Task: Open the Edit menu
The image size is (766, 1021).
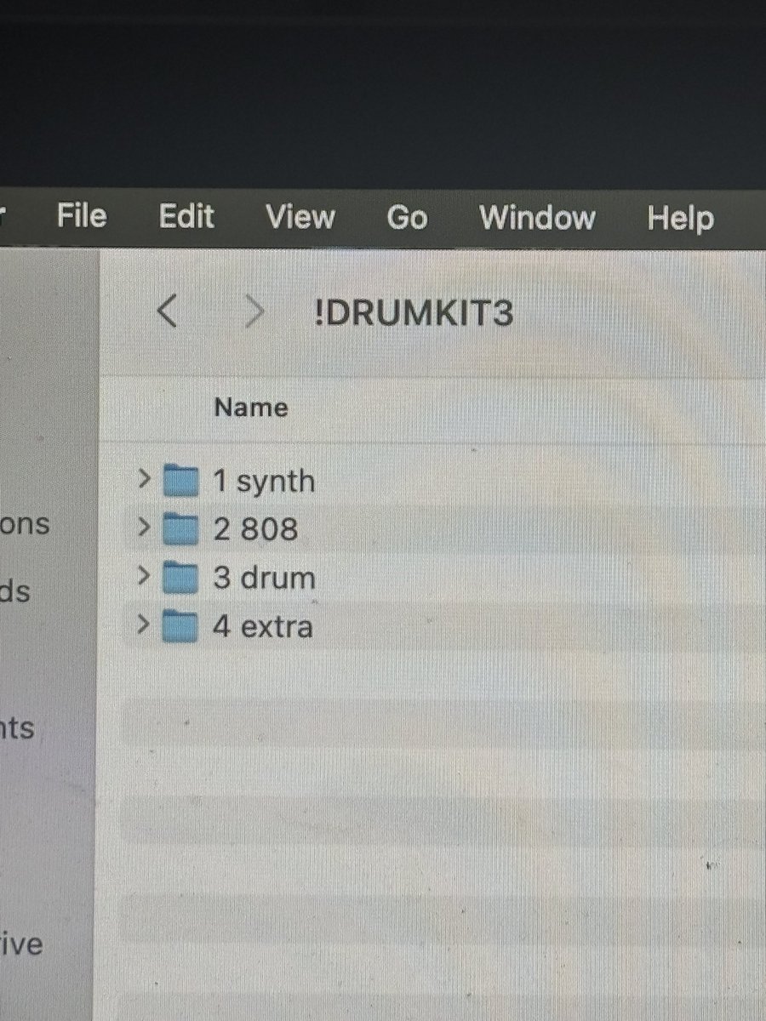Action: (x=186, y=218)
